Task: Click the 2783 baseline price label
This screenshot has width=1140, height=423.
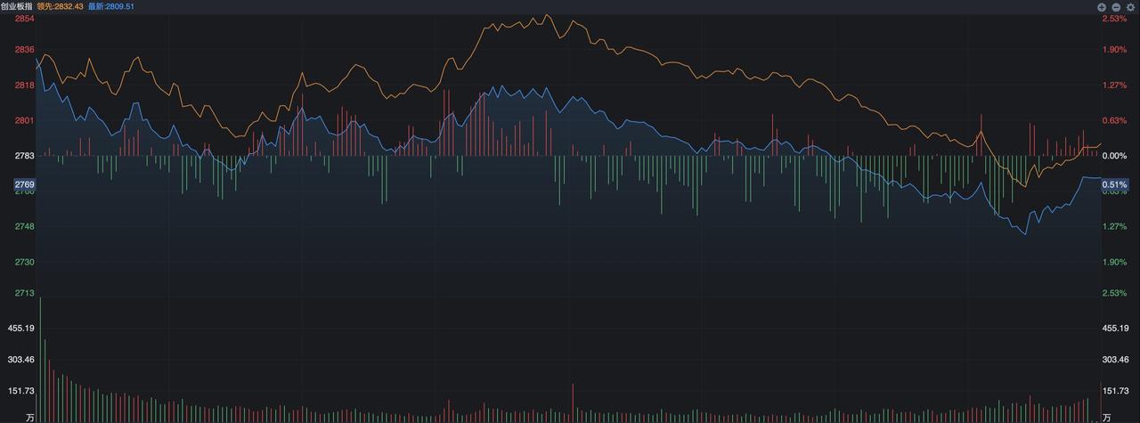Action: [x=25, y=156]
